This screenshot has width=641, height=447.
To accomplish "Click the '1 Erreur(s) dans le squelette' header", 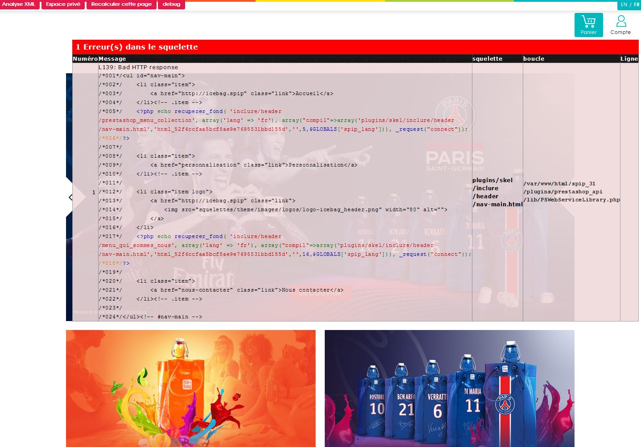I will [x=355, y=47].
